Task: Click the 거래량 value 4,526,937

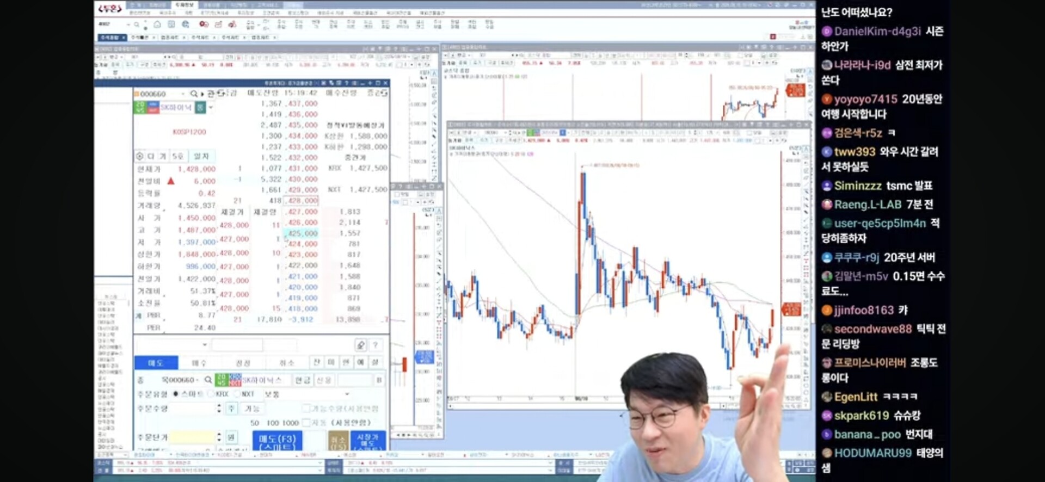Action: coord(196,206)
